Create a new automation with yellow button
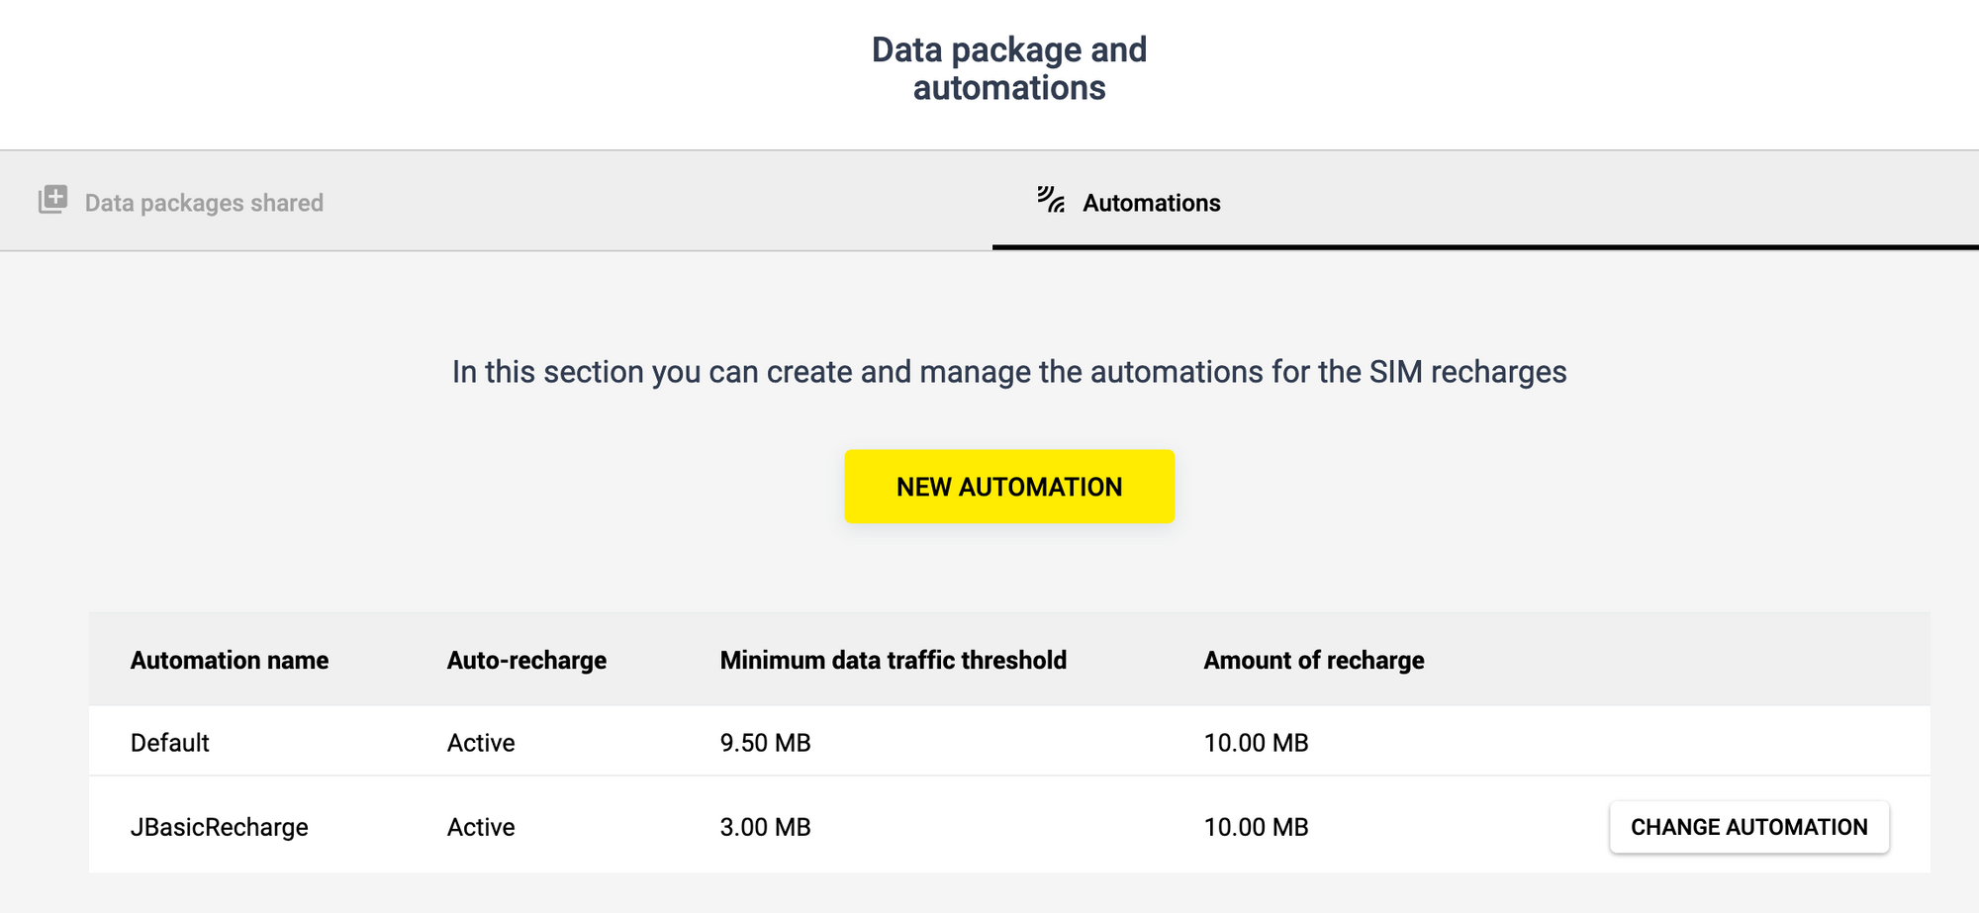Image resolution: width=1979 pixels, height=913 pixels. tap(1009, 487)
